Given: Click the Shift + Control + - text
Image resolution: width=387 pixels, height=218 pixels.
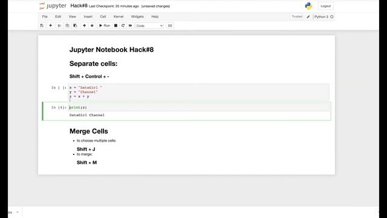Looking at the screenshot, I should coord(89,77).
